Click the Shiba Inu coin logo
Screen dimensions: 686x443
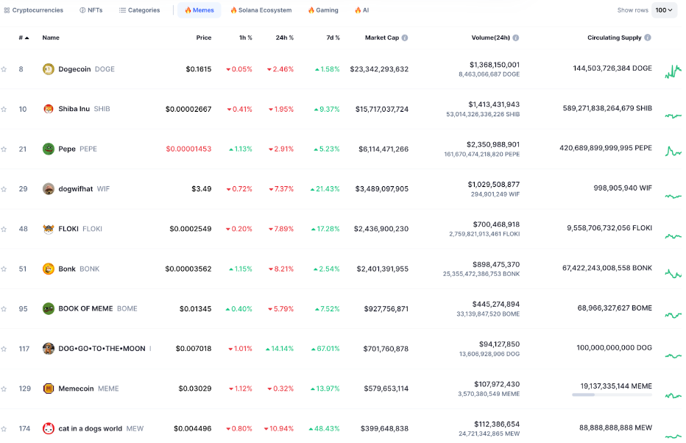point(48,109)
